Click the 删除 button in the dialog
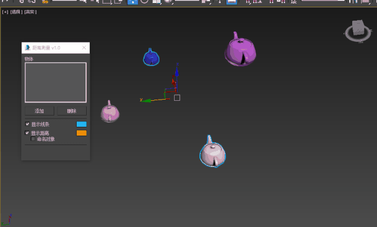 [71, 111]
